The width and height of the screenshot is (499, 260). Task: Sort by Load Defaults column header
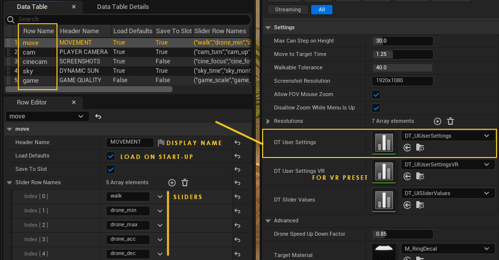coord(133,31)
